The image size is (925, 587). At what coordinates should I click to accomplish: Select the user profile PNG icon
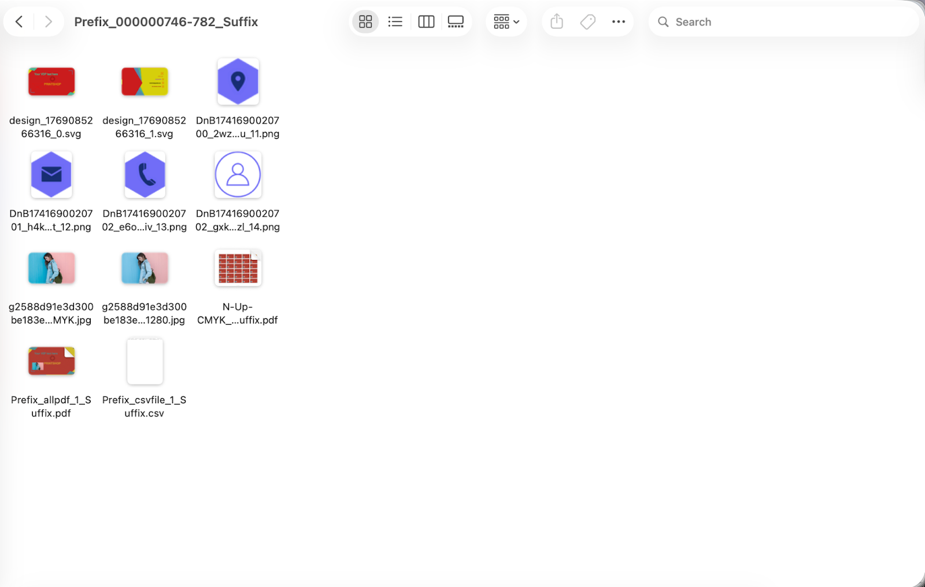pyautogui.click(x=238, y=174)
